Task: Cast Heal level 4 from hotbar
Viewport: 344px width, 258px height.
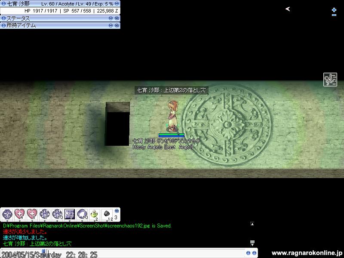Action: click(19, 214)
